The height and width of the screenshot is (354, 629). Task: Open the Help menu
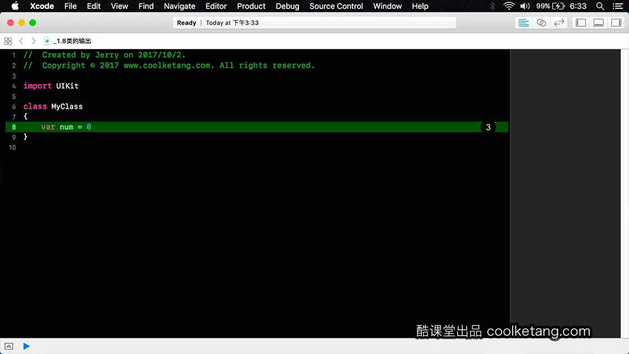tap(420, 6)
